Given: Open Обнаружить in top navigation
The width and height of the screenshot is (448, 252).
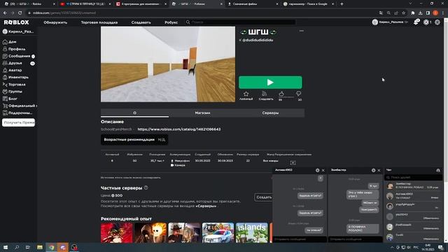Looking at the screenshot, I should point(55,22).
